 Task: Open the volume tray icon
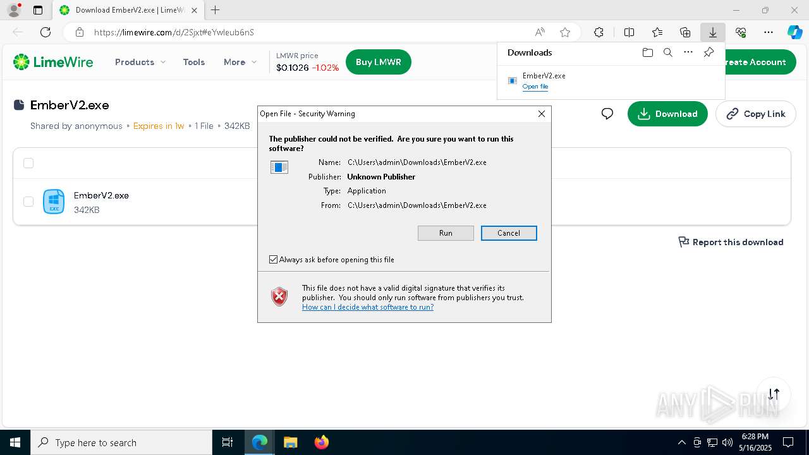tap(727, 442)
